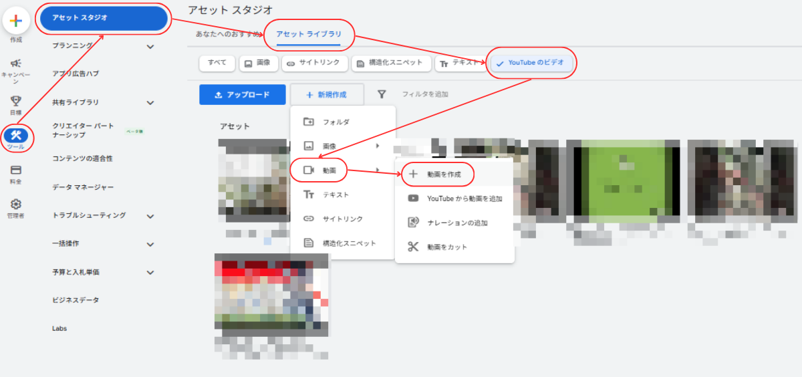Click the フィルタを追加 filter field
The width and height of the screenshot is (802, 377).
[424, 95]
